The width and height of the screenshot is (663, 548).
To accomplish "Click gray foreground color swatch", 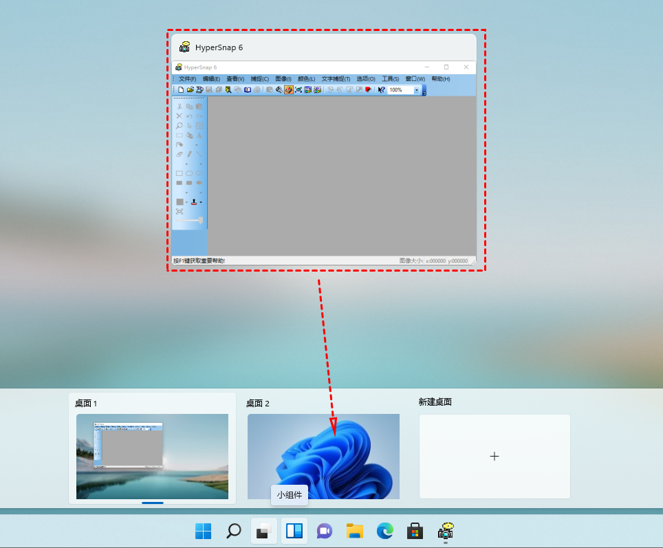I will (180, 202).
